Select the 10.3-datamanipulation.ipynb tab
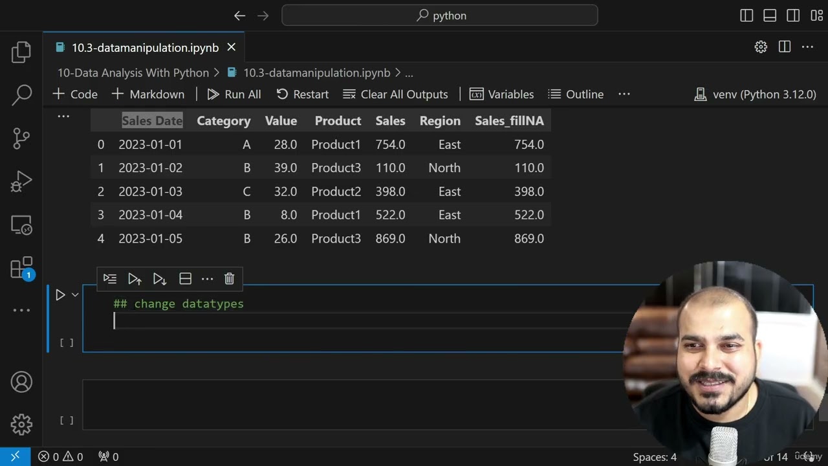The image size is (828, 466). pyautogui.click(x=144, y=47)
